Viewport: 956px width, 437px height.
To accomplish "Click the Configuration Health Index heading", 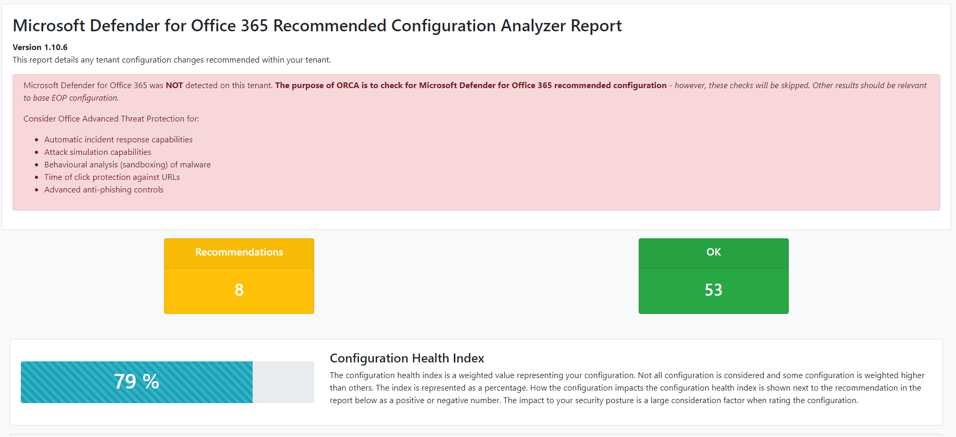I will coord(407,358).
